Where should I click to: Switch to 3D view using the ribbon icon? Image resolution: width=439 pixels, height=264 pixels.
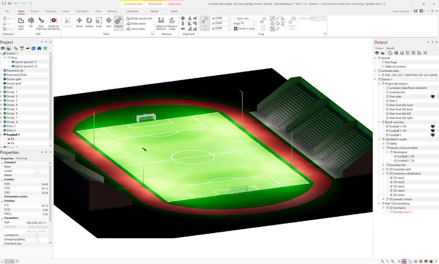click(30, 21)
